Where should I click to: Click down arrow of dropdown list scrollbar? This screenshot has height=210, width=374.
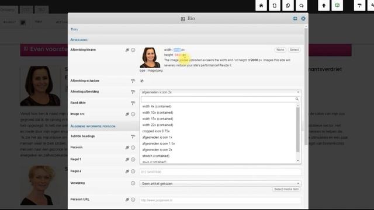click(x=297, y=160)
